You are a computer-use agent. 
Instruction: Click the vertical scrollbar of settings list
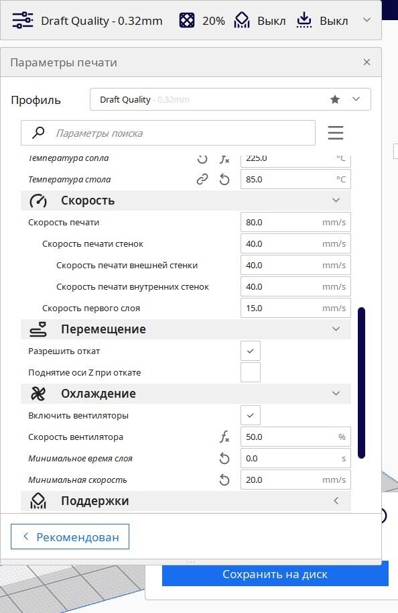coord(361,383)
